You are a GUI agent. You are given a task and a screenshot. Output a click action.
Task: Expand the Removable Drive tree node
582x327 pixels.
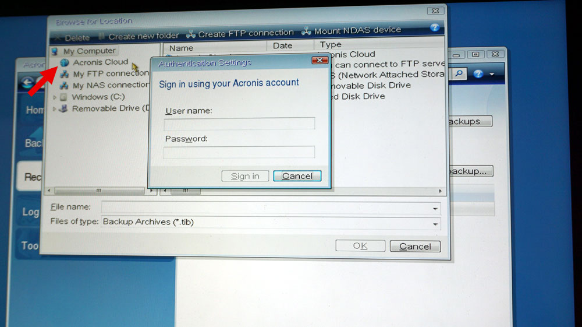(54, 109)
